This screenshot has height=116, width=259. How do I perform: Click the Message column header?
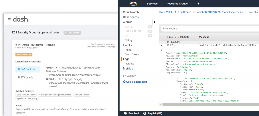204,37
